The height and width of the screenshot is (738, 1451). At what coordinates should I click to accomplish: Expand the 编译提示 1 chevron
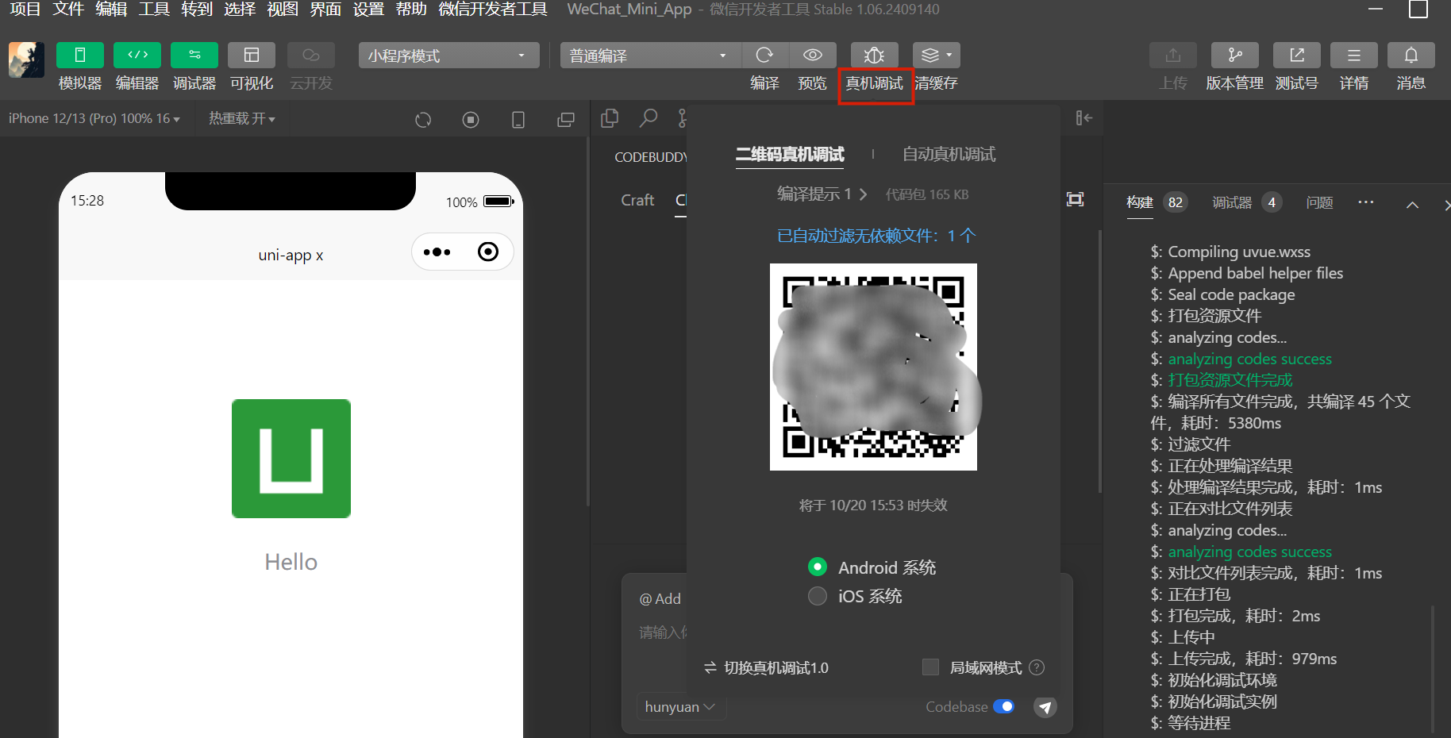(x=863, y=194)
